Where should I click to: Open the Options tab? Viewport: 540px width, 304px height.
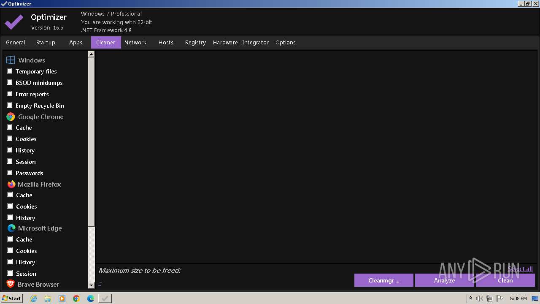pyautogui.click(x=286, y=42)
